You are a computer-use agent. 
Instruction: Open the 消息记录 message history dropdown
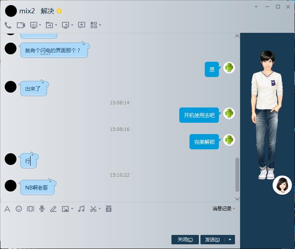click(x=224, y=209)
